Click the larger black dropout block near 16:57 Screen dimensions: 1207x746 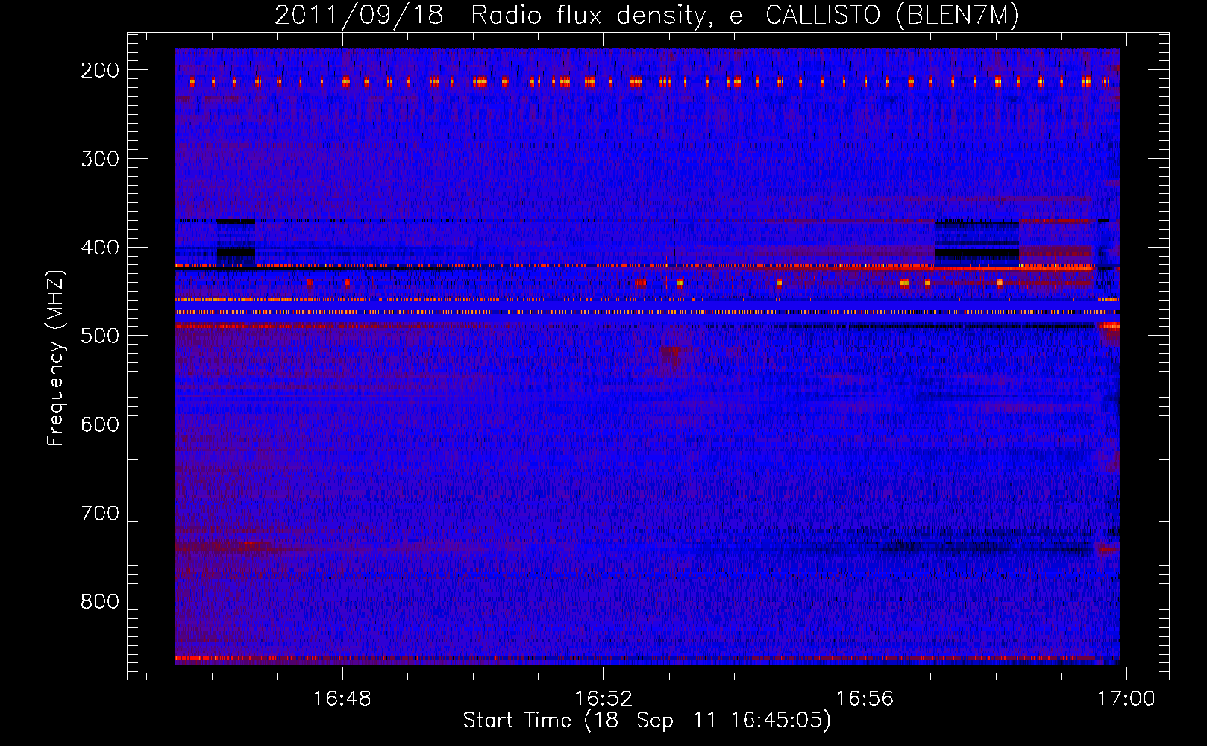(x=976, y=240)
